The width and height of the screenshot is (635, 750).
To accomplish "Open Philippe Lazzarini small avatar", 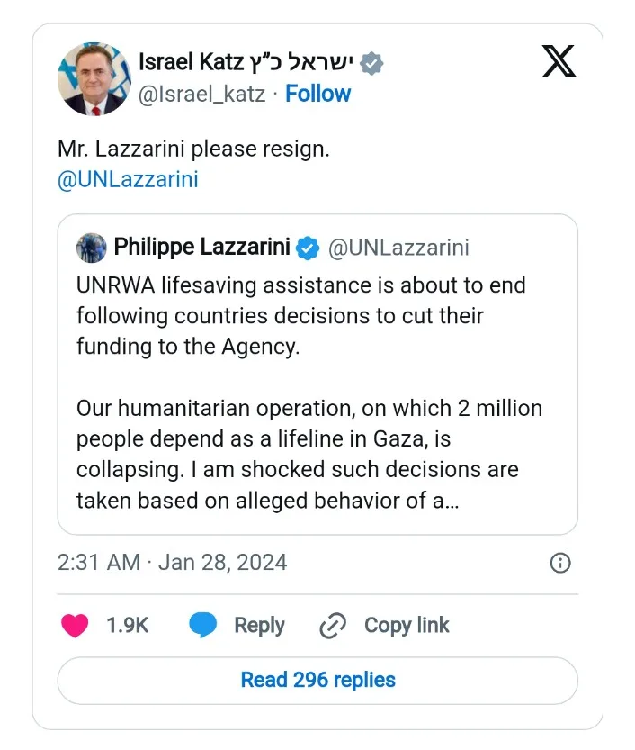I will (91, 248).
